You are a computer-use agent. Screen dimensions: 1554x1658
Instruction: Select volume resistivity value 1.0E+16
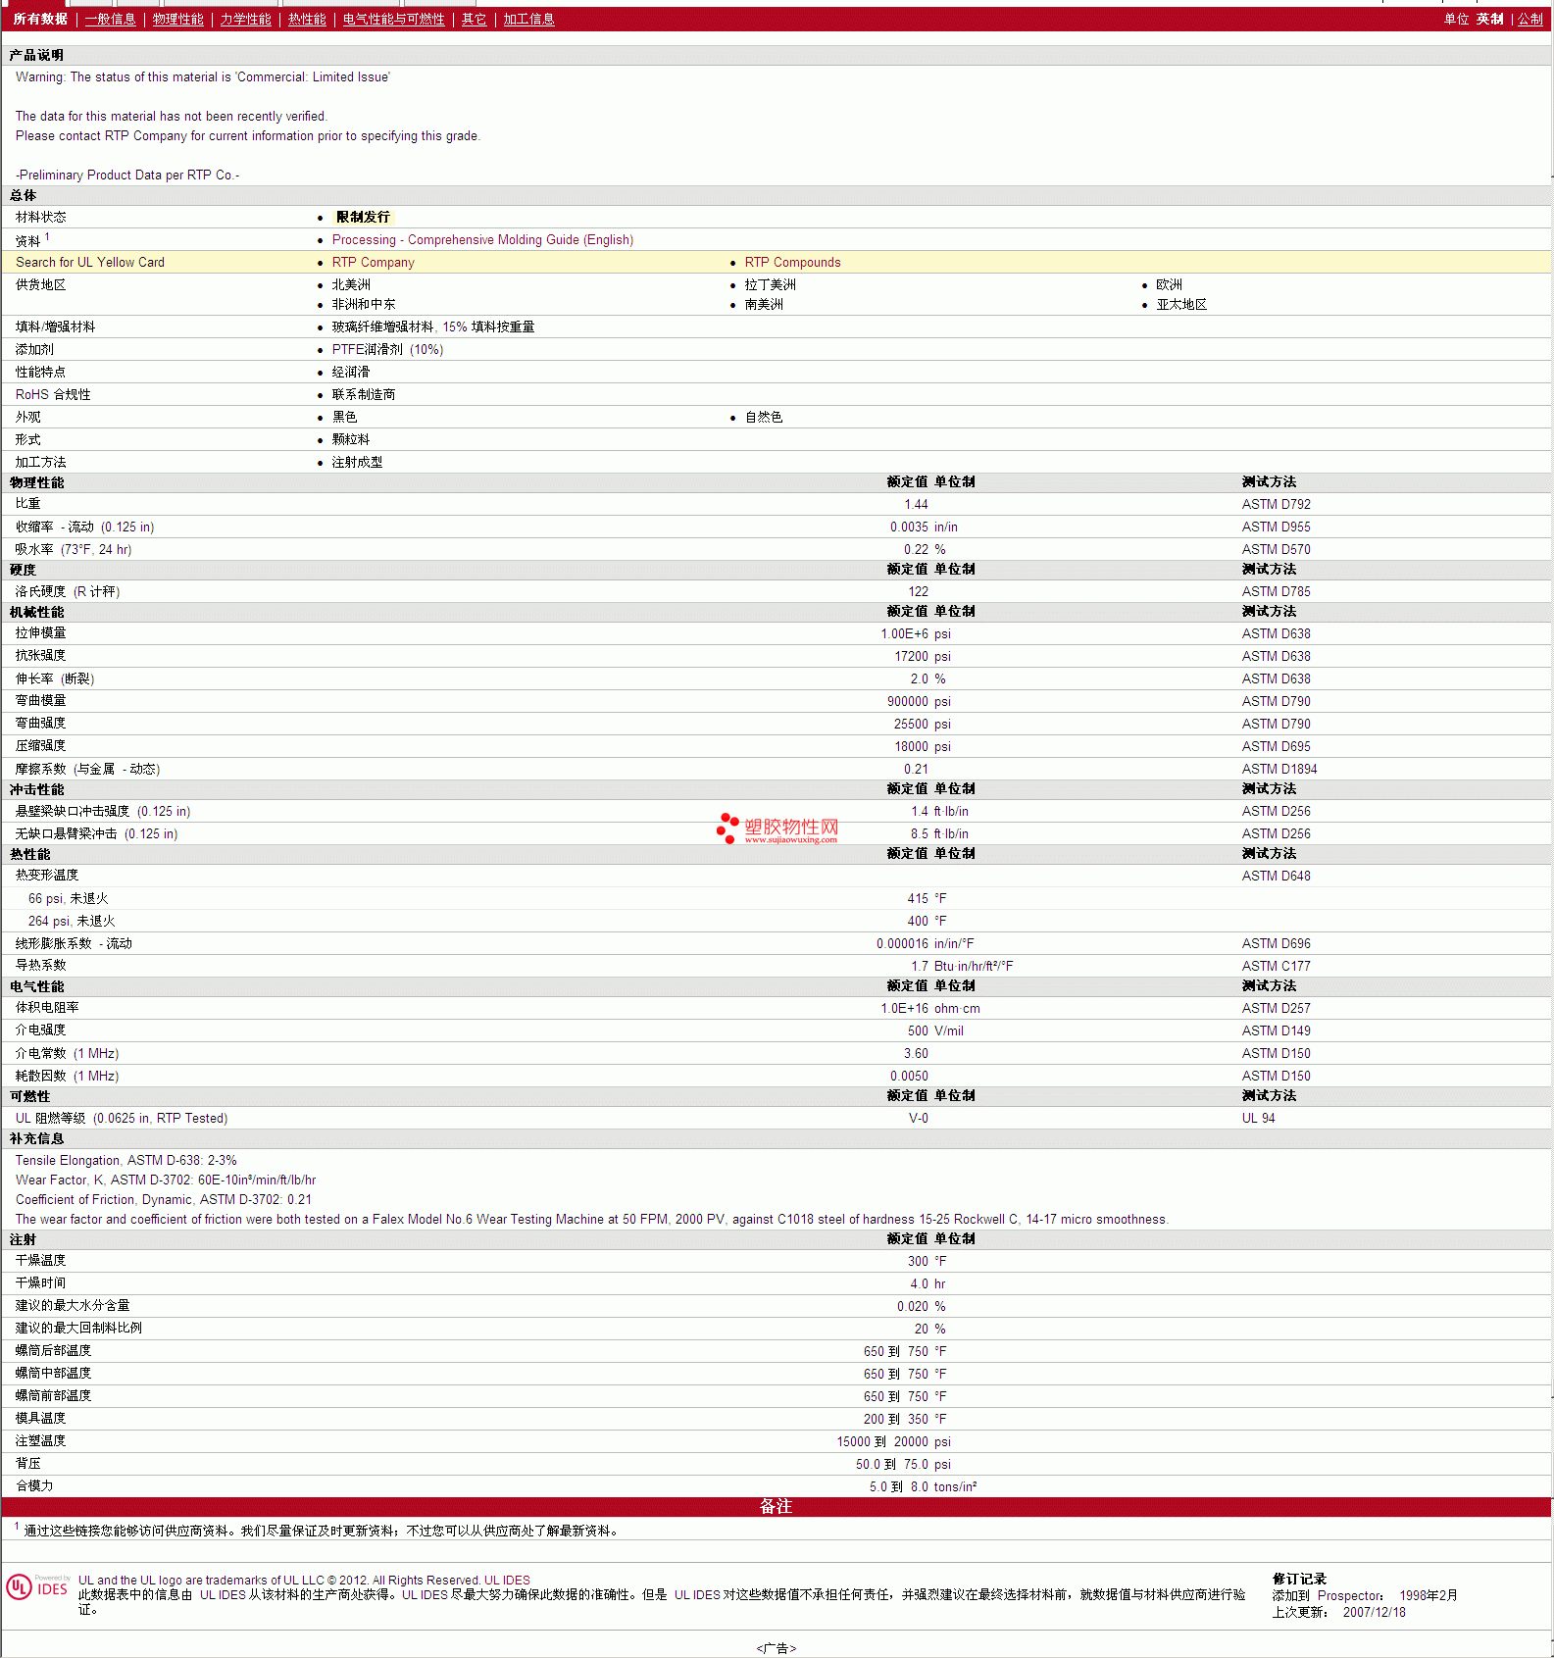click(904, 1008)
